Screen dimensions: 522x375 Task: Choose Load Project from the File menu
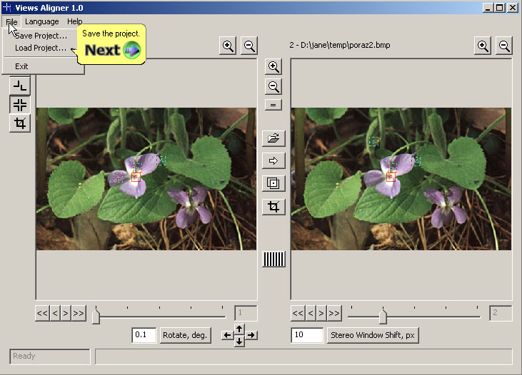click(x=41, y=48)
